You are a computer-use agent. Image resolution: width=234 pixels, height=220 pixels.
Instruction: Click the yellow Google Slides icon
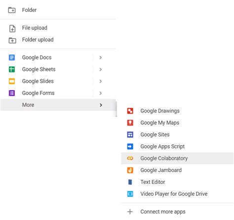pos(12,81)
